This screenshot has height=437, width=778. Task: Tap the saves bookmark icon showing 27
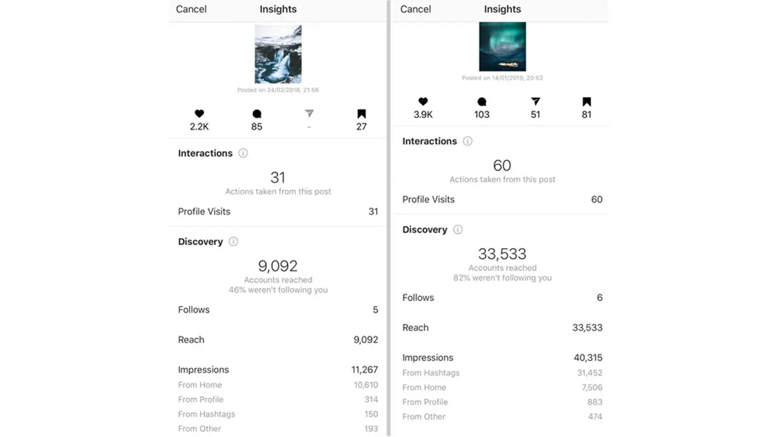pos(362,113)
